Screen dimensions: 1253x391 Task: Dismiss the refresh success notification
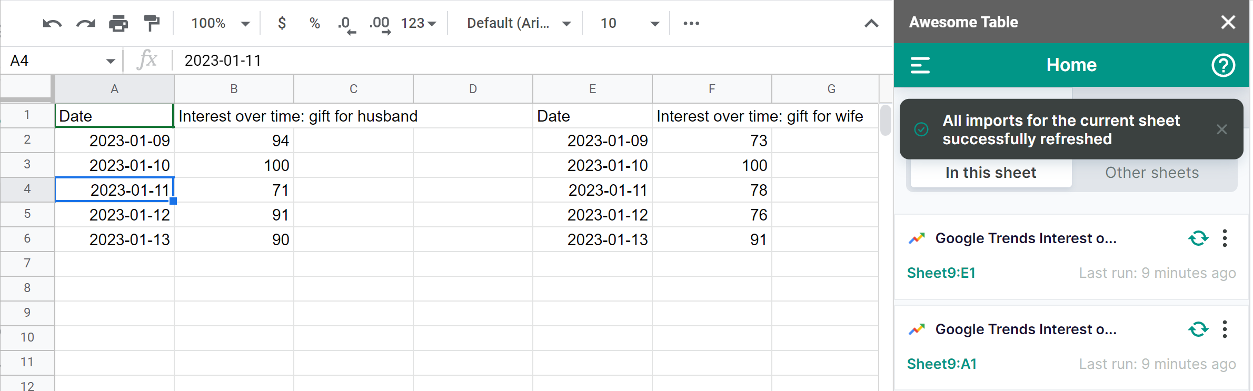1222,129
